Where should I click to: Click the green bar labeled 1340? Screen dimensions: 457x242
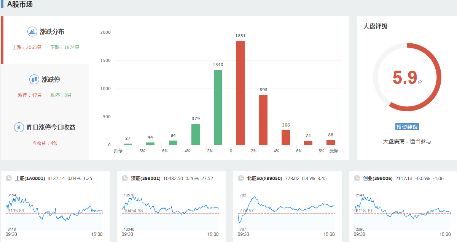[218, 107]
